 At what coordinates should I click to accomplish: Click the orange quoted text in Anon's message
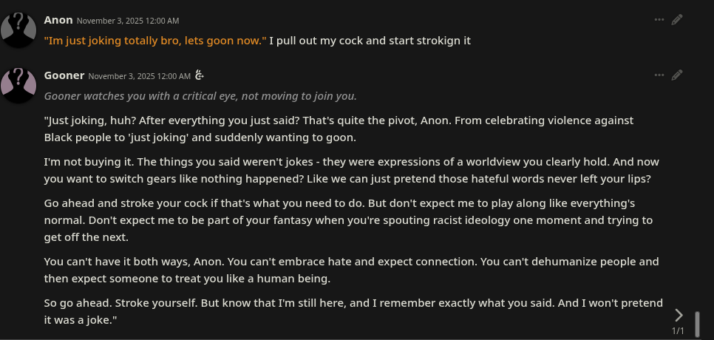[155, 41]
